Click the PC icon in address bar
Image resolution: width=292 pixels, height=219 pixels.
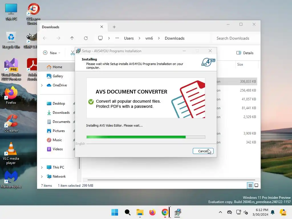100,38
